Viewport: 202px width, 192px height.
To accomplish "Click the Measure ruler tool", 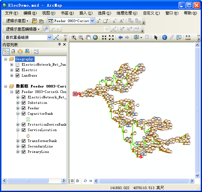I will (188, 38).
